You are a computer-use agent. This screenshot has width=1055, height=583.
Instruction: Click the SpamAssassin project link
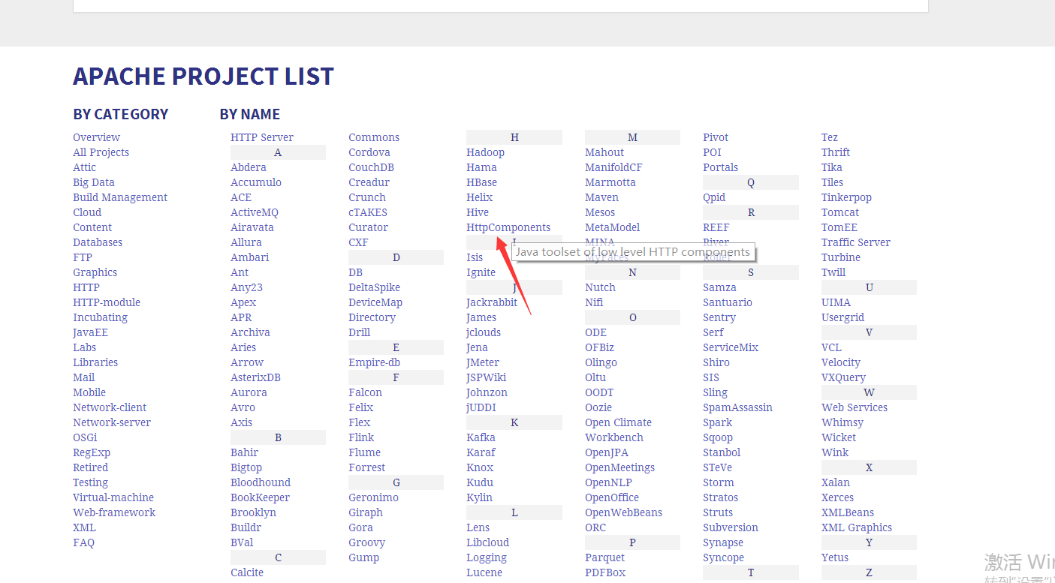pos(737,407)
